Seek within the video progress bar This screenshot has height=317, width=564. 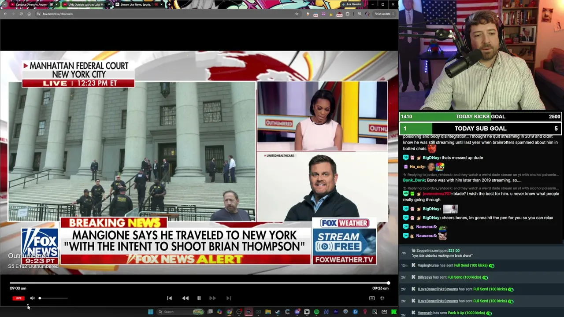(x=199, y=283)
